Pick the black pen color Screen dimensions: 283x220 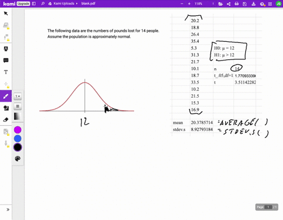18,147
